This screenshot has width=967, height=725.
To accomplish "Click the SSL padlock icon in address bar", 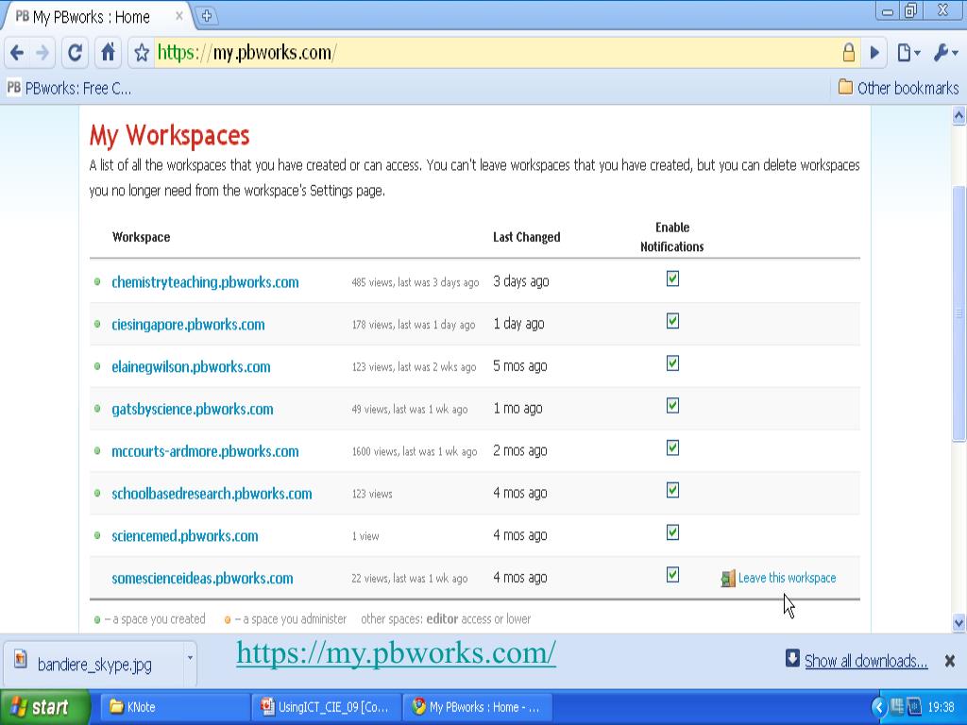I will [849, 53].
